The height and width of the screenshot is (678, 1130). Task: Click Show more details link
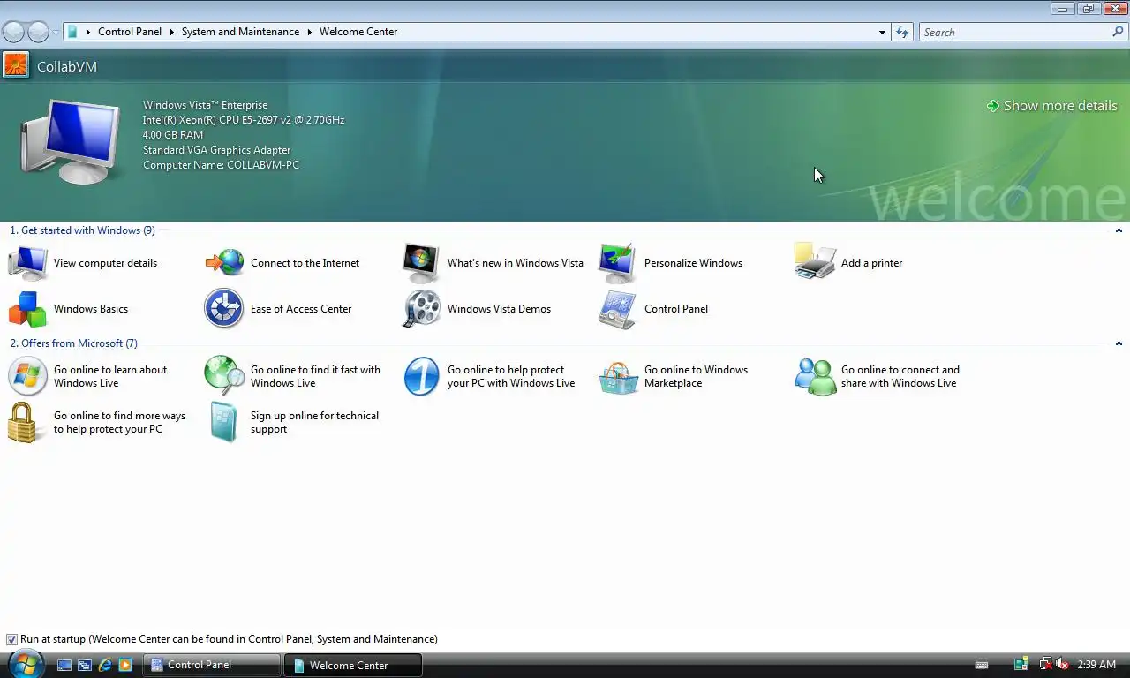pyautogui.click(x=1051, y=105)
